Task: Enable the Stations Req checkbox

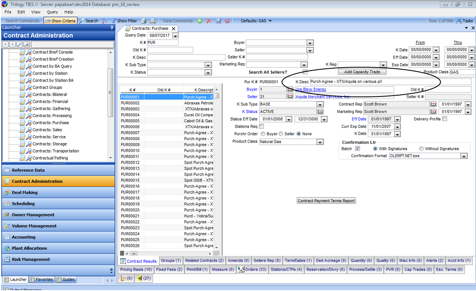Action: tap(261, 127)
